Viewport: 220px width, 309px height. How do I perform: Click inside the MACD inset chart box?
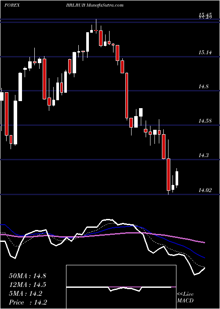tap(121, 287)
